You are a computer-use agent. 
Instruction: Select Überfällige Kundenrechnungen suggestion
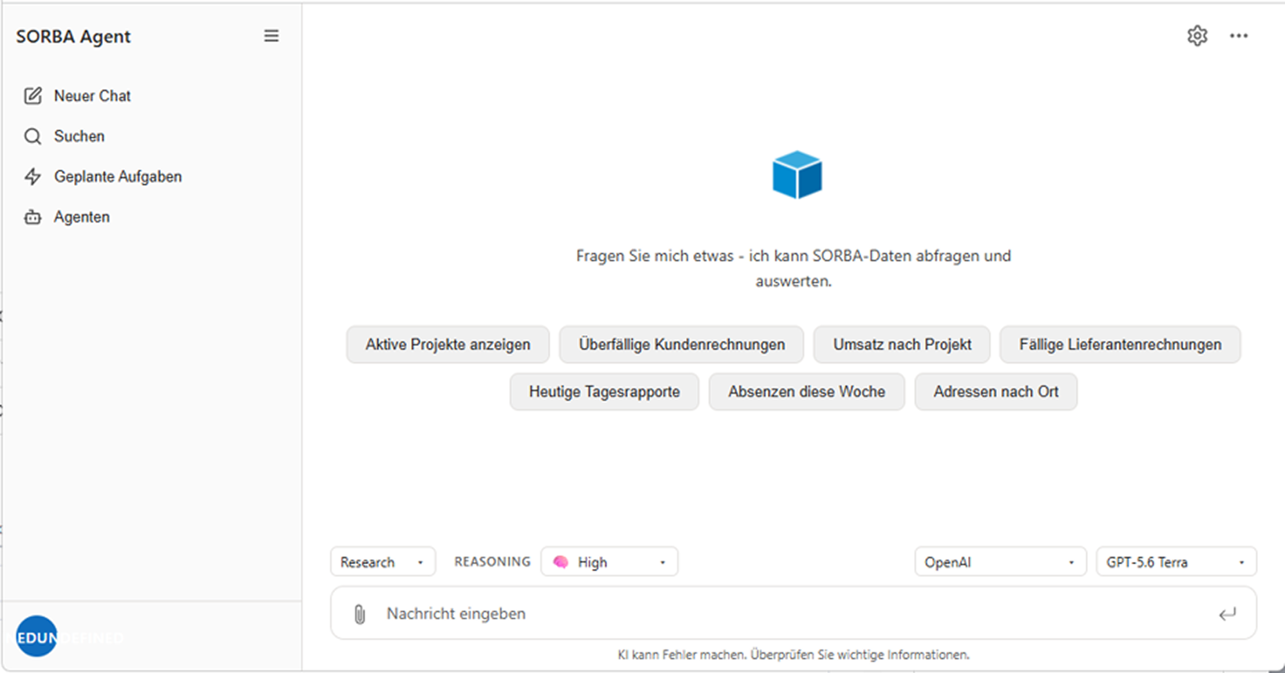pyautogui.click(x=681, y=344)
